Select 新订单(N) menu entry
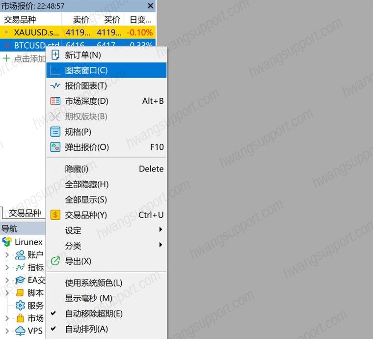 point(107,55)
